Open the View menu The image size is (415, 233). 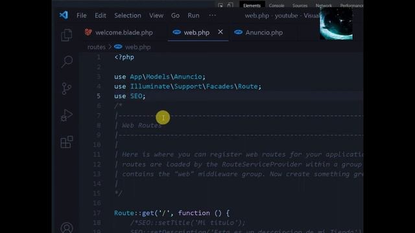(x=156, y=16)
